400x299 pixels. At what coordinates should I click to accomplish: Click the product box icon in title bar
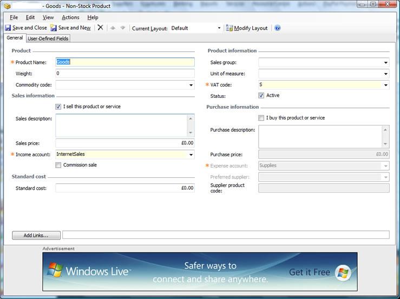[7, 6]
